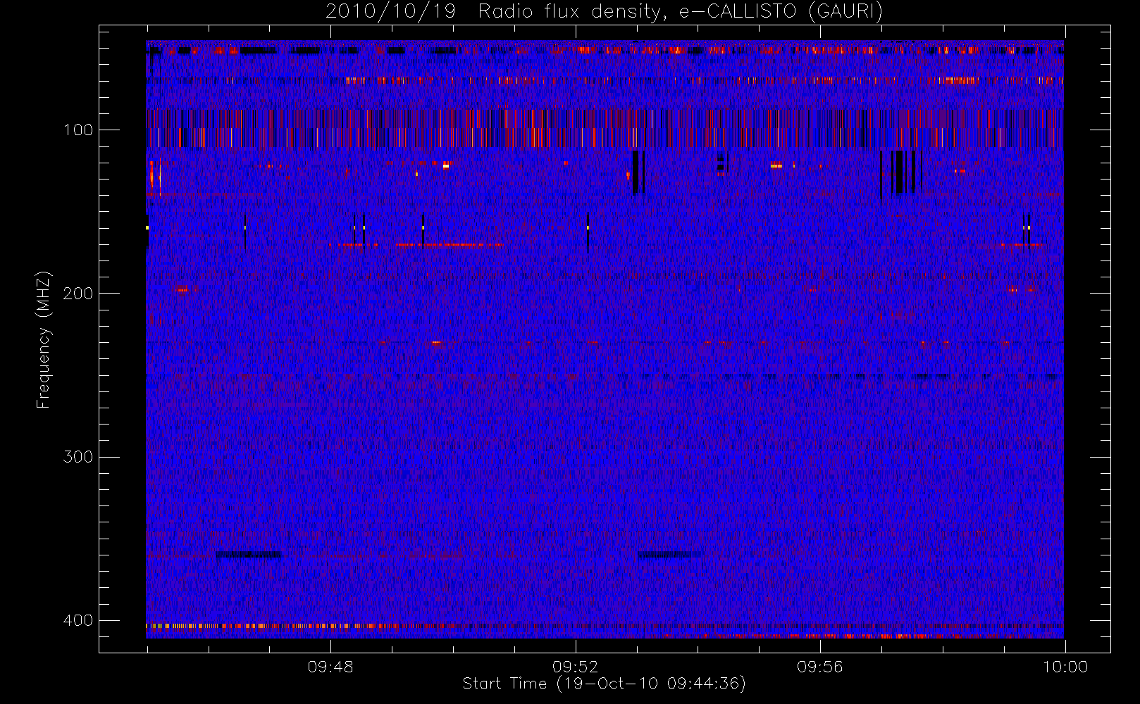Click the plot title "Radio flux density, e-CALLISTO (GAURI)"
Screen dimensions: 1140x704
[x=680, y=12]
